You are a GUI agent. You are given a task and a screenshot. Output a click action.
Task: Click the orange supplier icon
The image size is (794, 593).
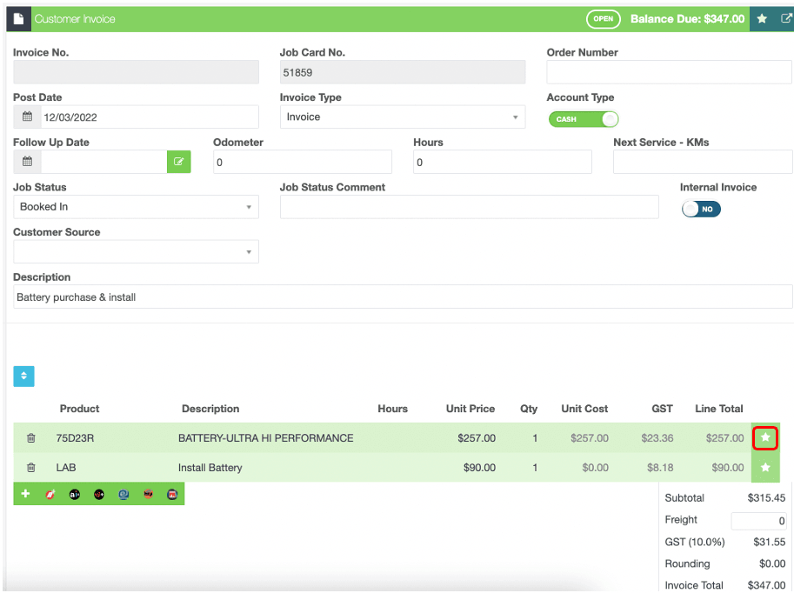(148, 494)
